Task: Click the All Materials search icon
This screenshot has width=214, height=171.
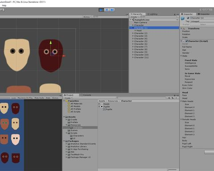Action: (x=69, y=104)
